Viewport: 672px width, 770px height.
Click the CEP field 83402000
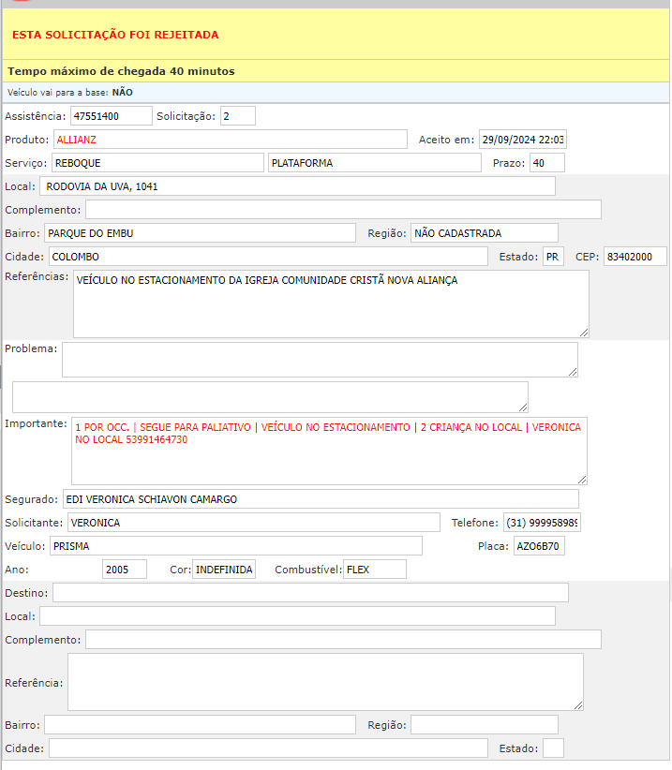click(635, 257)
